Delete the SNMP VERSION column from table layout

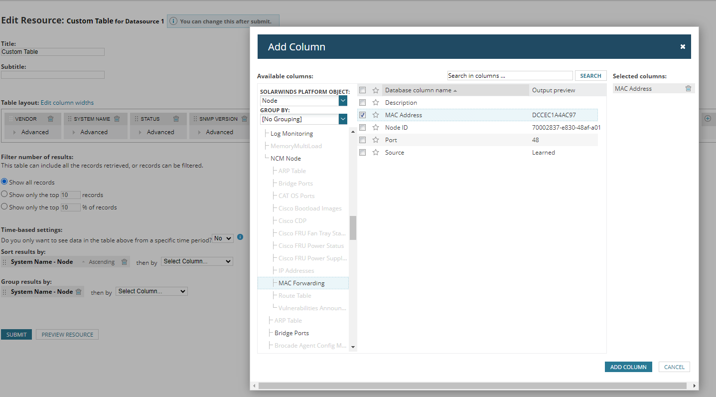pyautogui.click(x=244, y=119)
